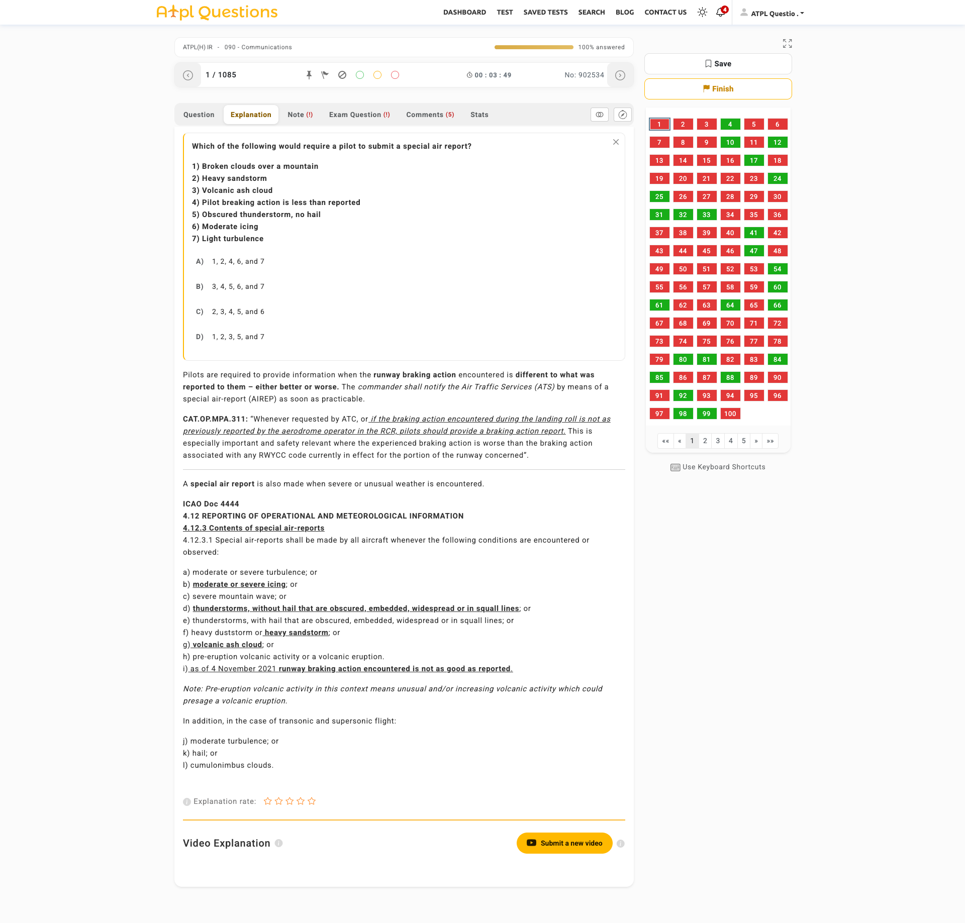Toggle light/dark theme sun icon
Viewport: 965px width, 923px height.
click(702, 12)
